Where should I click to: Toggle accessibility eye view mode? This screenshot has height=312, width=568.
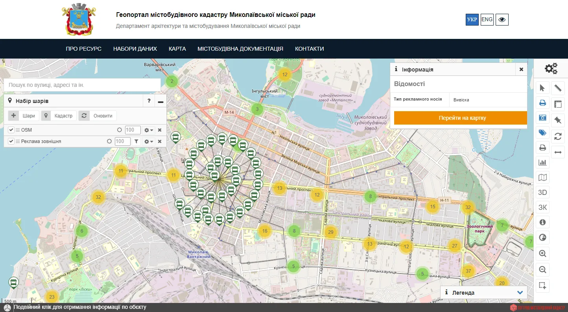(502, 20)
